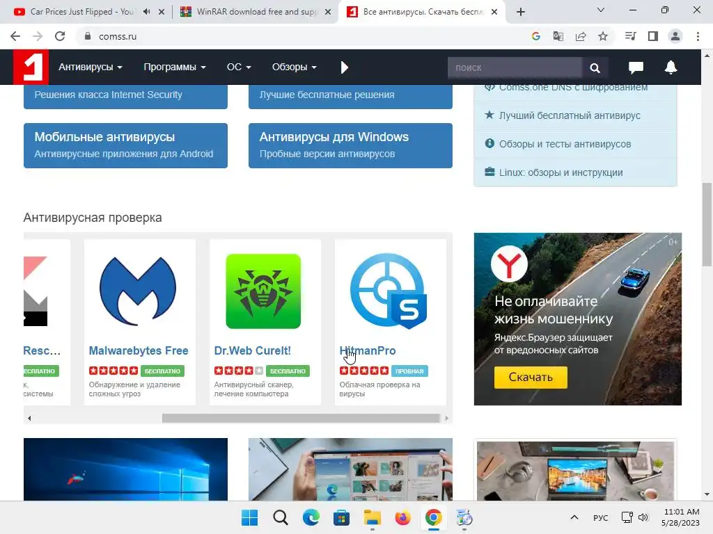Open Microsoft Store from taskbar
The width and height of the screenshot is (713, 534).
click(x=341, y=517)
